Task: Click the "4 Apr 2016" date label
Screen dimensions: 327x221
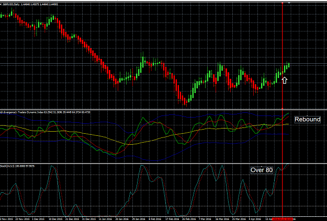Action: 255,219
